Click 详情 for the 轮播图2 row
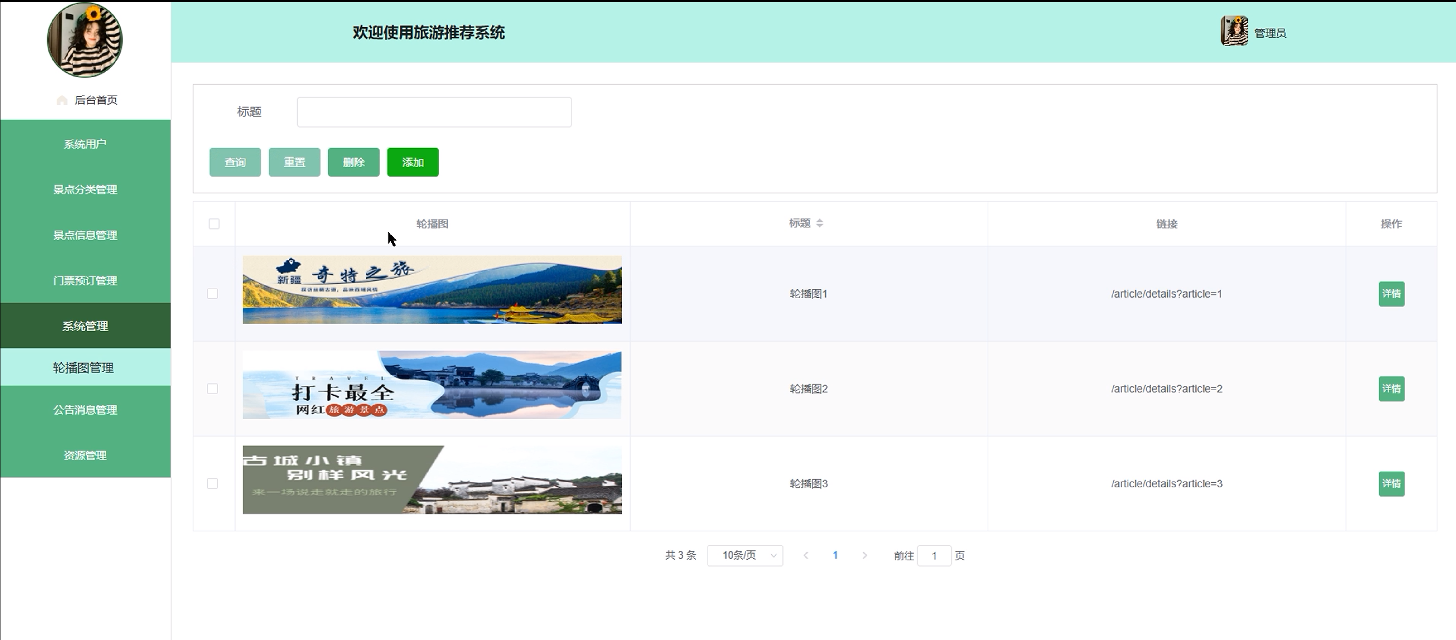The height and width of the screenshot is (640, 1456). click(1391, 389)
